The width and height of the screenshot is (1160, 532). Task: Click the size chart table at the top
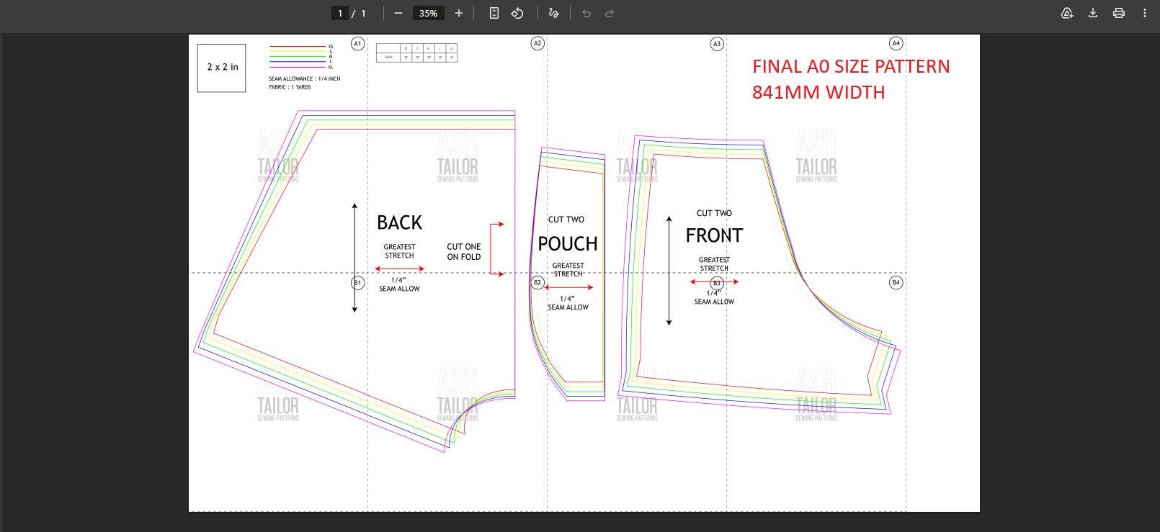416,53
